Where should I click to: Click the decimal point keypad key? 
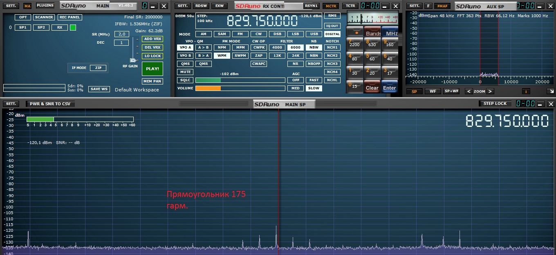354,31
